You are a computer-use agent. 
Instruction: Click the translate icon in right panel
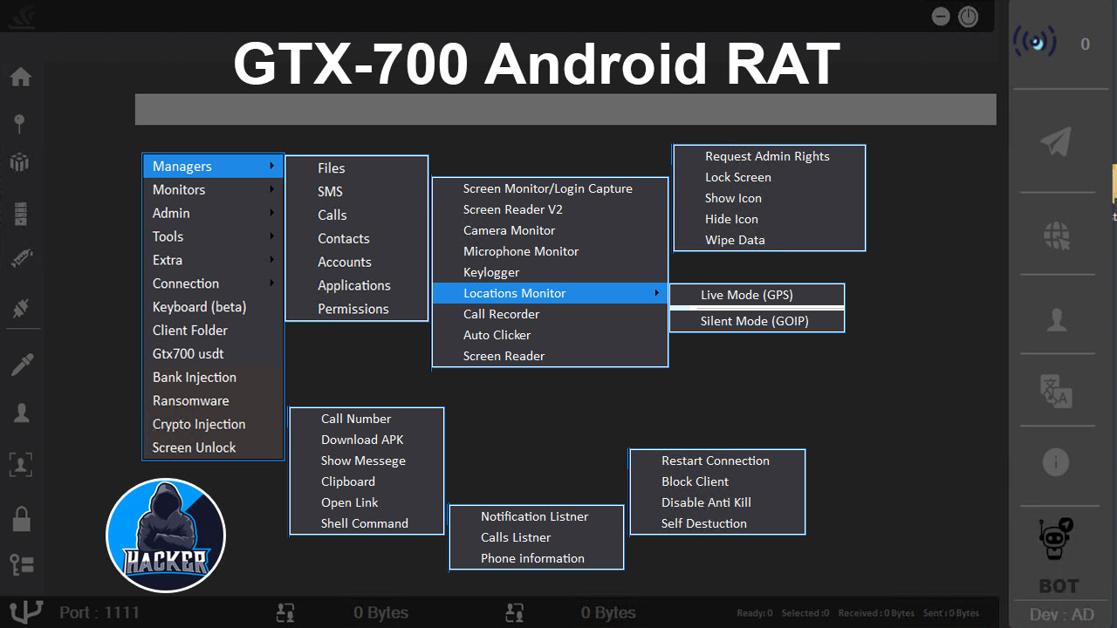[x=1057, y=392]
